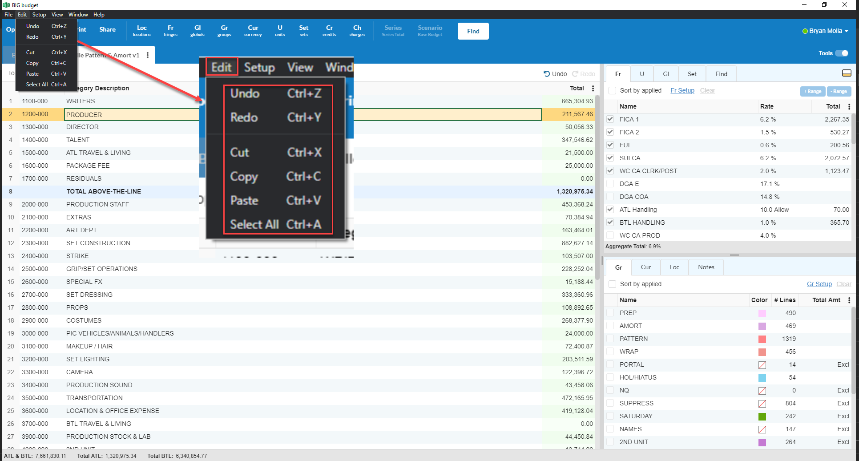Viewport: 859px width, 461px height.
Task: Click Clear link in groups panel
Action: (x=844, y=284)
